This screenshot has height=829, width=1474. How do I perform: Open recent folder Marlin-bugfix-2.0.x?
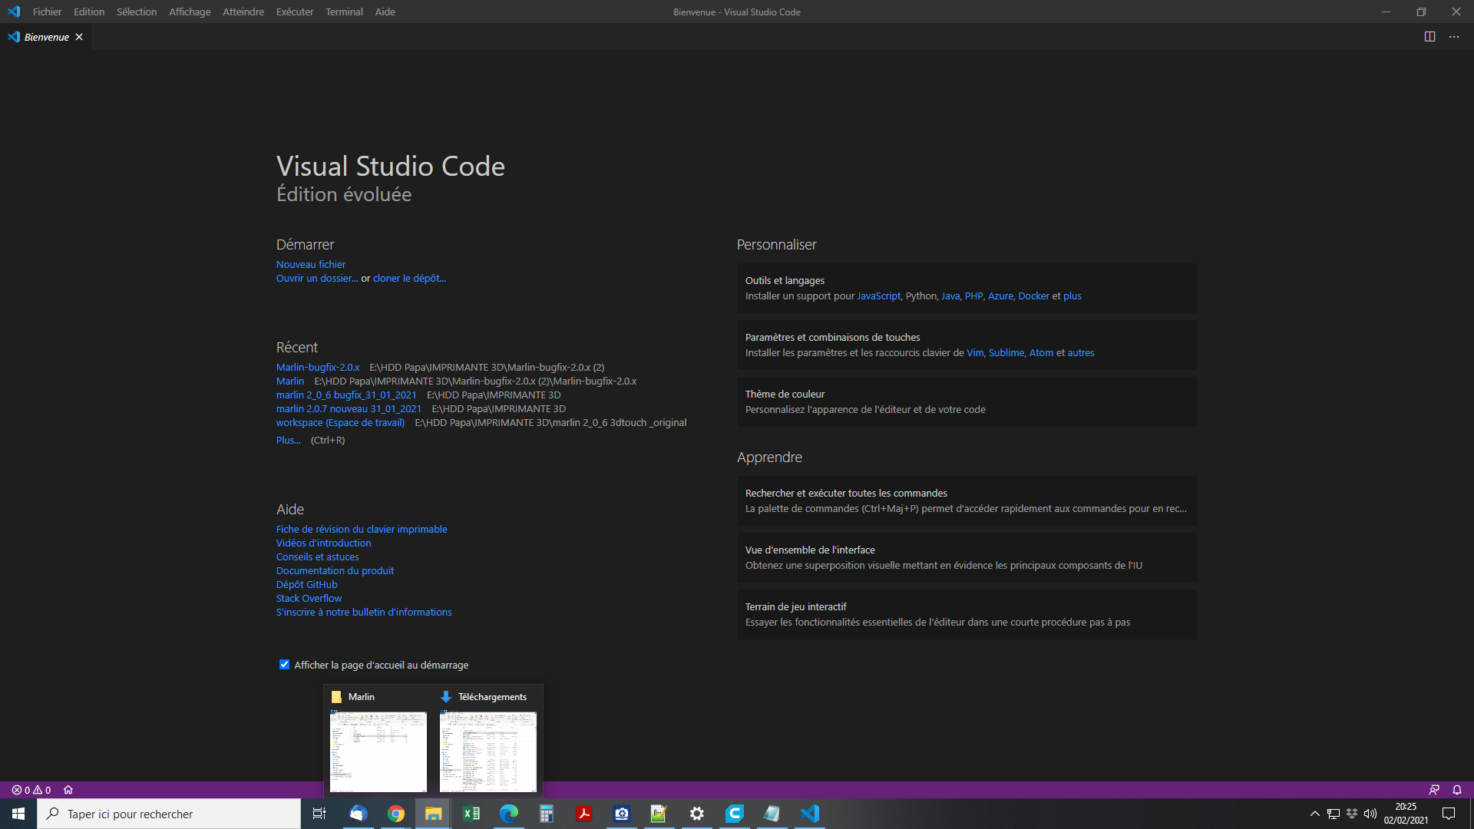click(x=318, y=367)
